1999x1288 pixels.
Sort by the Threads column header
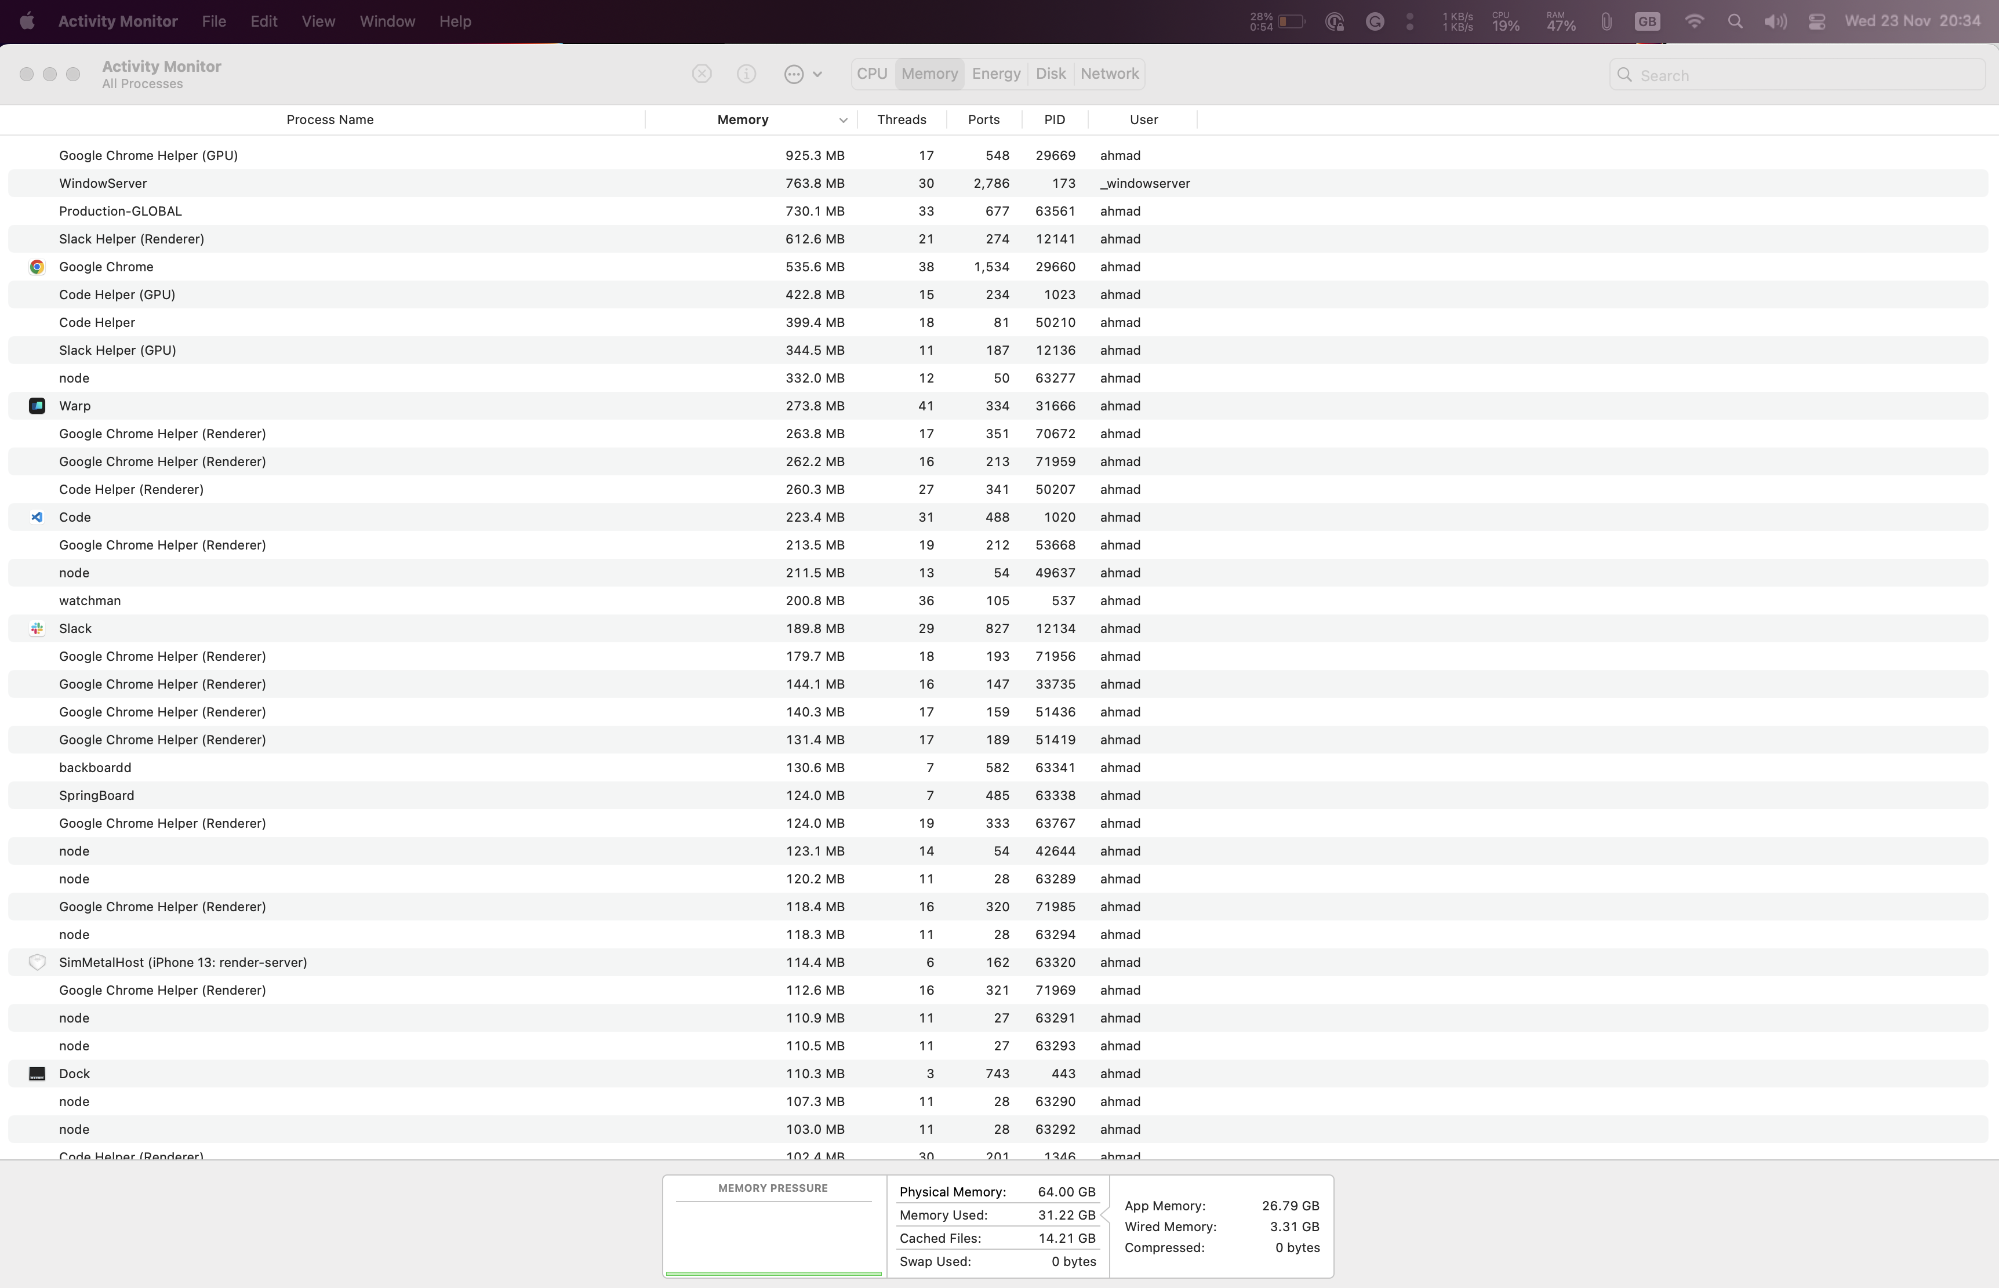902,119
